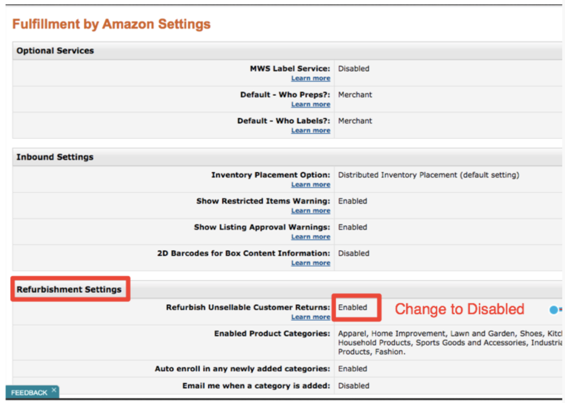
Task: Click the blue circle icon at right edge
Action: (x=553, y=310)
